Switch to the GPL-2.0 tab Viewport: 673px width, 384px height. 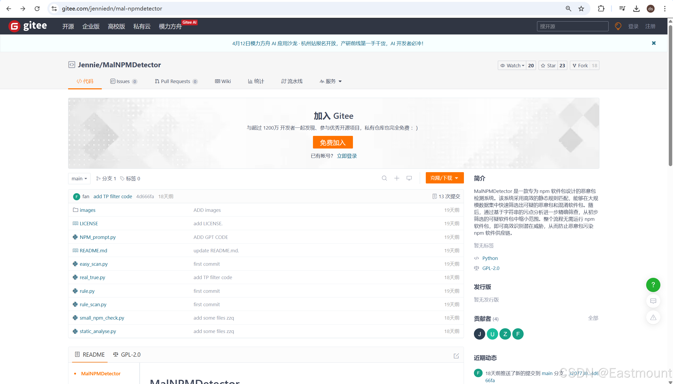coord(127,355)
